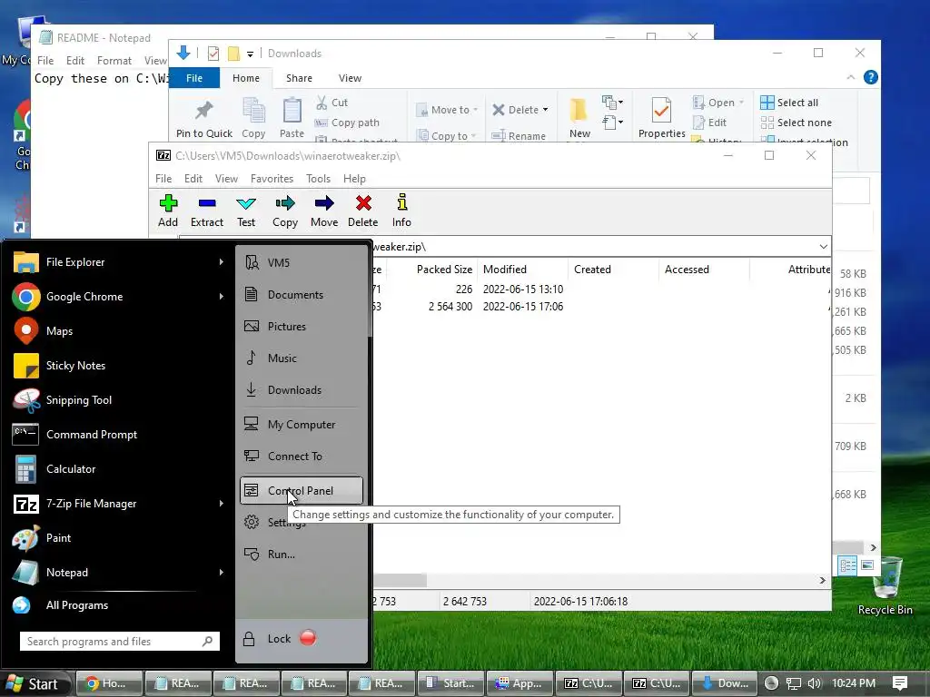
Task: Open the File menu in 7-Zip
Action: pos(163,179)
